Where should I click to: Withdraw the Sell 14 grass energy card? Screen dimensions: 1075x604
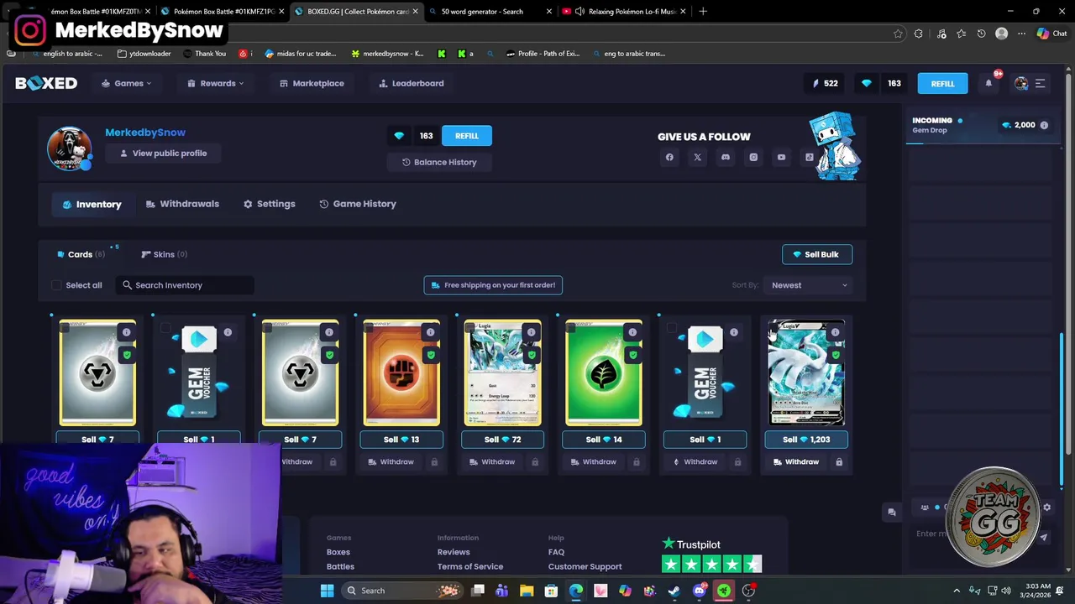tap(593, 461)
